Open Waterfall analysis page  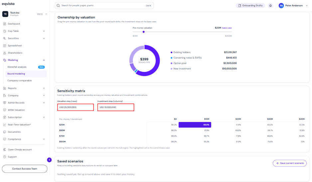[17, 67]
